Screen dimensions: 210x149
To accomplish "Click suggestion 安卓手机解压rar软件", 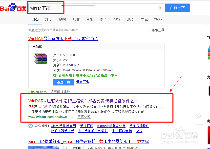I will (x=93, y=131).
